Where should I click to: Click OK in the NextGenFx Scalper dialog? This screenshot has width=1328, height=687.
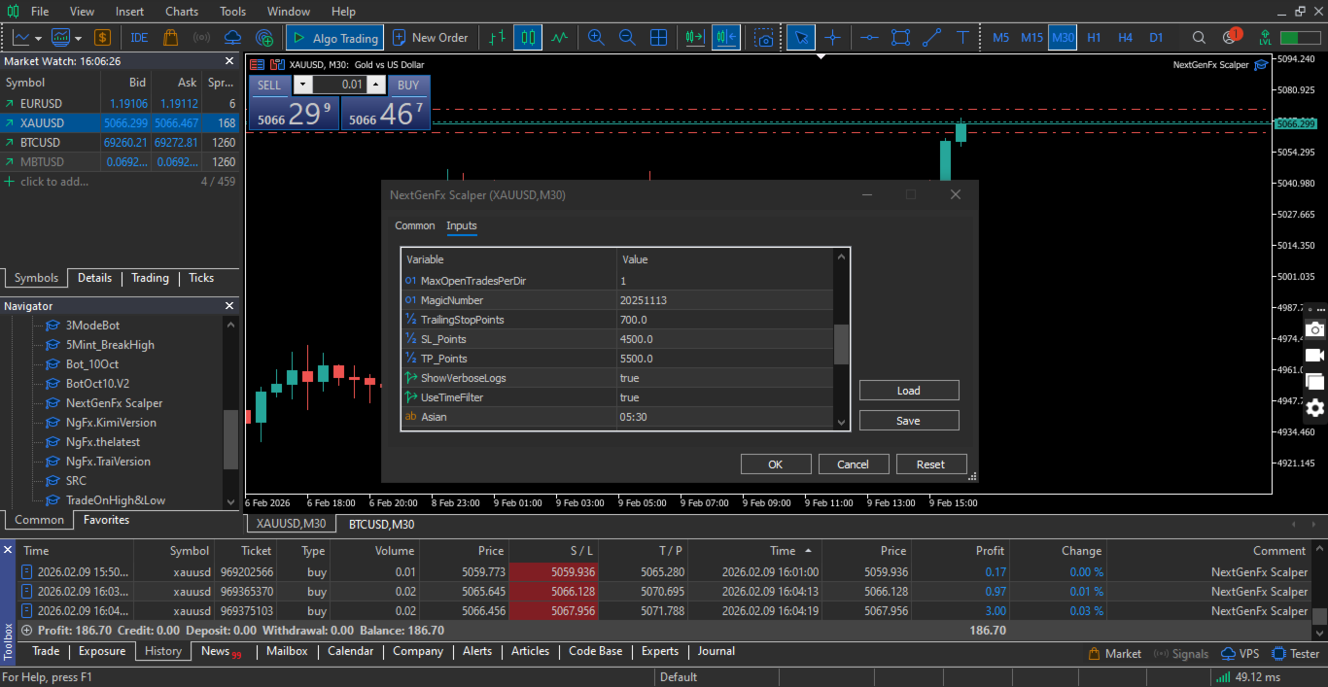click(776, 464)
